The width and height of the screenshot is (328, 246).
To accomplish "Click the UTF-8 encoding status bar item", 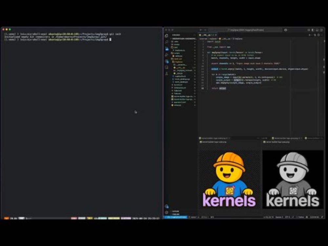I will [x=288, y=217].
